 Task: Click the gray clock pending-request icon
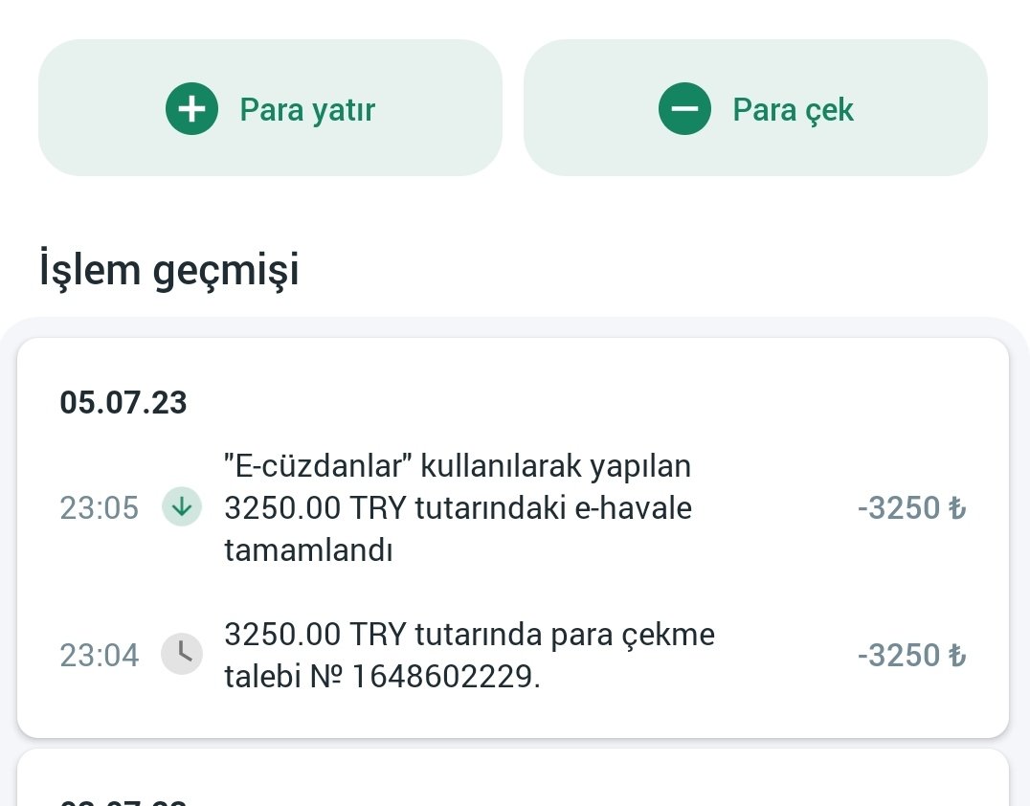[x=181, y=654]
